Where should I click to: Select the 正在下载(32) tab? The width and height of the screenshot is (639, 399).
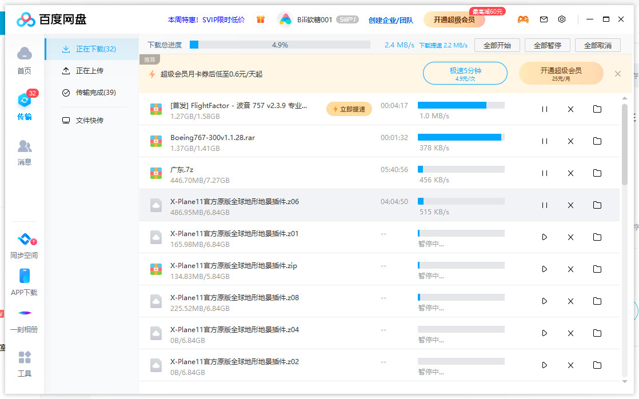tap(92, 49)
